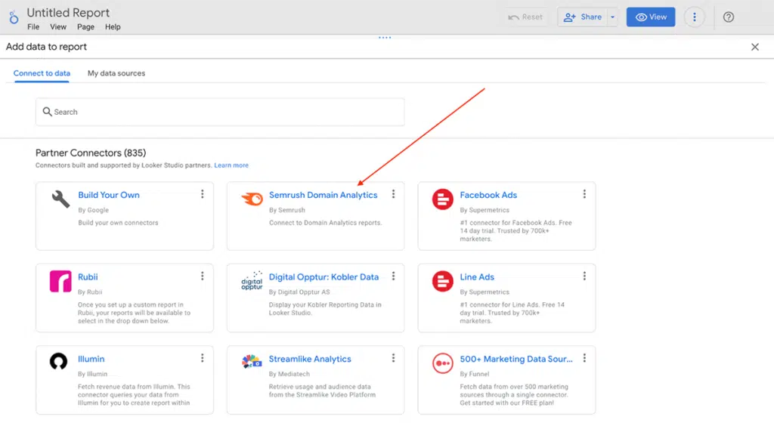Click the colorful Streamlike Analytics logo

[252, 361]
